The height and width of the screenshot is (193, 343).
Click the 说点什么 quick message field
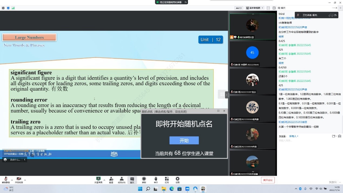click(x=15, y=160)
